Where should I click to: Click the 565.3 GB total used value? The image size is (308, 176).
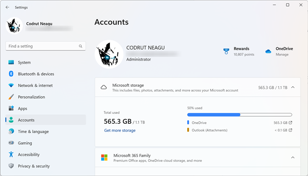(117, 121)
